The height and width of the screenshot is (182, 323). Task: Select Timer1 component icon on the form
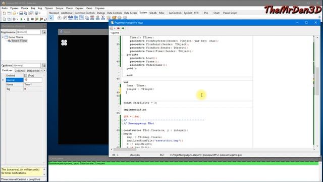[64, 42]
